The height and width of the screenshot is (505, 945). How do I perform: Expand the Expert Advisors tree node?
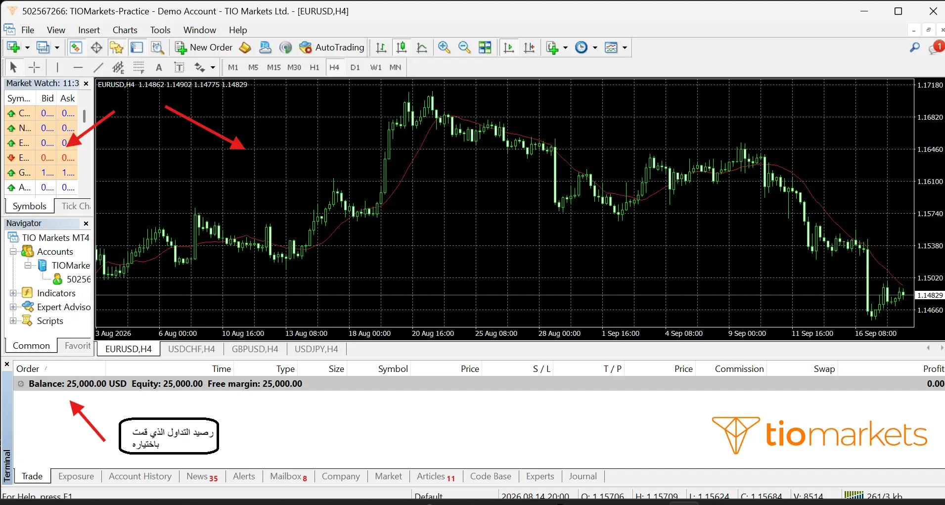pyautogui.click(x=13, y=307)
